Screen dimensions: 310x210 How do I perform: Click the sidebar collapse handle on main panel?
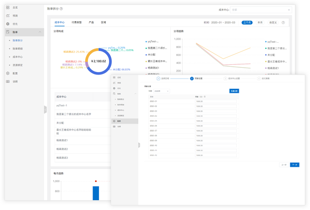pos(45,109)
